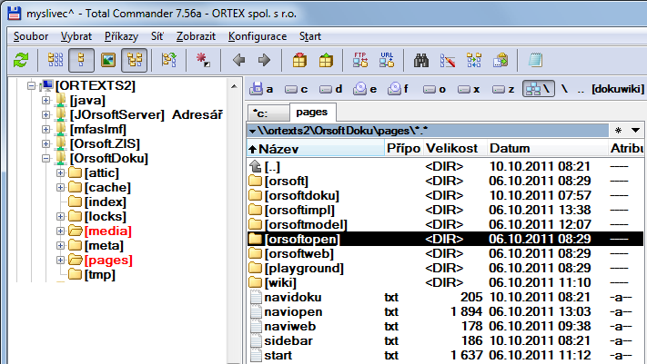This screenshot has width=647, height=364.
Task: Select the [playground] folder in file list
Action: tap(304, 268)
